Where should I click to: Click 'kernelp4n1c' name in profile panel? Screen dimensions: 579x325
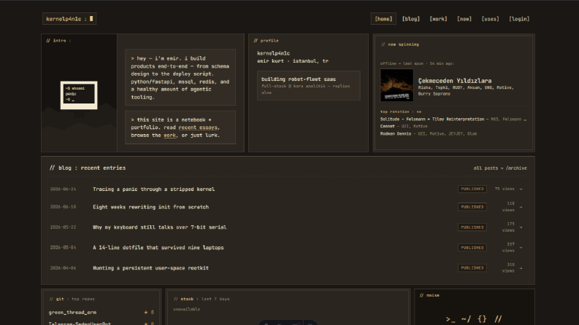273,53
